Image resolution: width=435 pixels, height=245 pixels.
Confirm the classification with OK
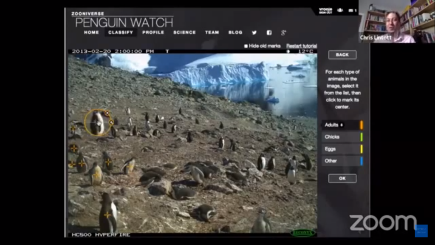tap(342, 178)
